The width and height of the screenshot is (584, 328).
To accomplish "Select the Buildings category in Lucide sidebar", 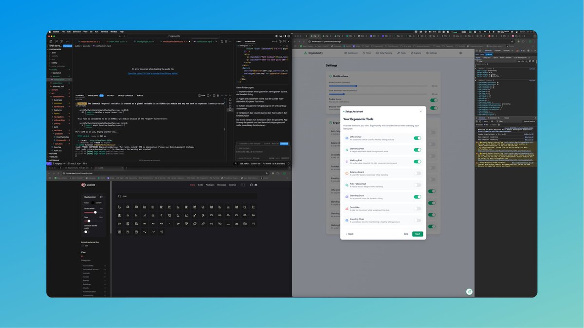I will click(x=87, y=284).
